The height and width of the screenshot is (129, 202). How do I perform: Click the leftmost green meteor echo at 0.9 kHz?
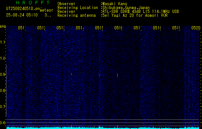pos(71,74)
